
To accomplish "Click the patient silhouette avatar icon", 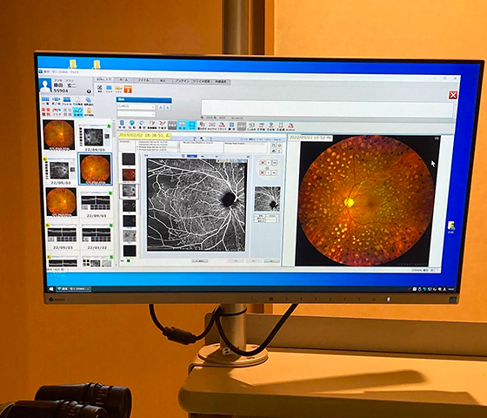I will tap(45, 85).
